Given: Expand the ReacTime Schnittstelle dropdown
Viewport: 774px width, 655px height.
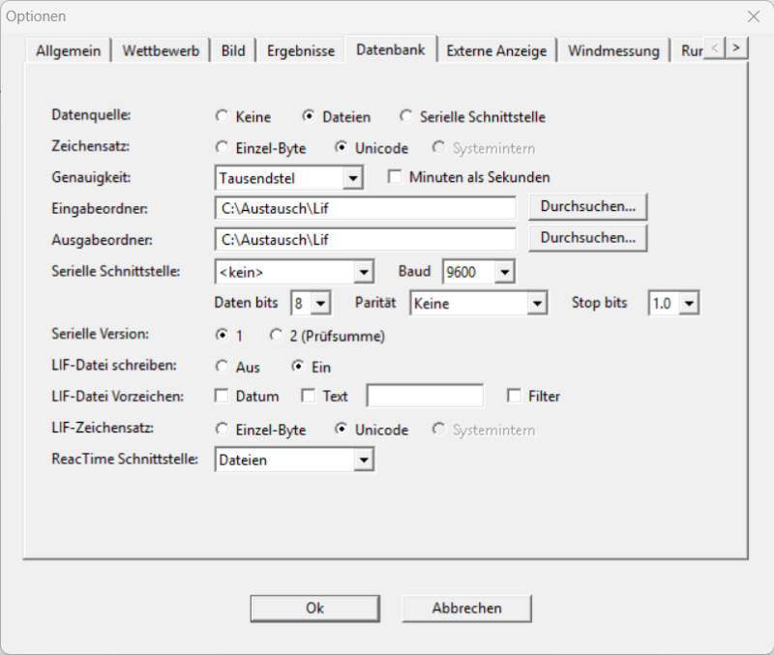Looking at the screenshot, I should pos(363,461).
